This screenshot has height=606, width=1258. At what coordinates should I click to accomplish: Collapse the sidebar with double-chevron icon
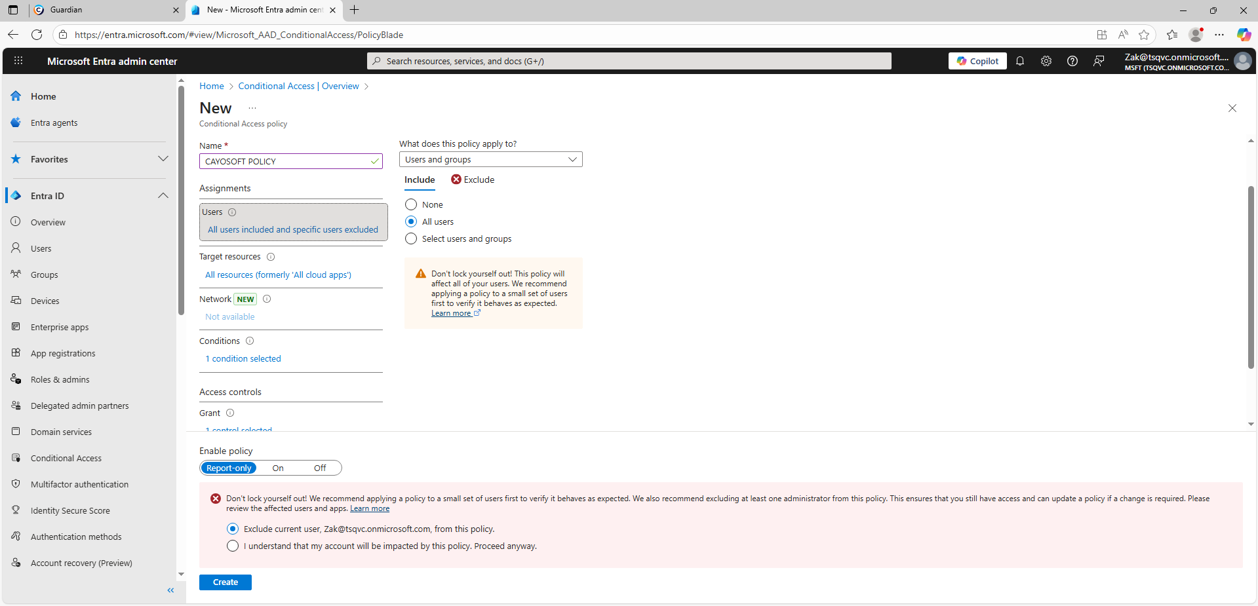170,590
